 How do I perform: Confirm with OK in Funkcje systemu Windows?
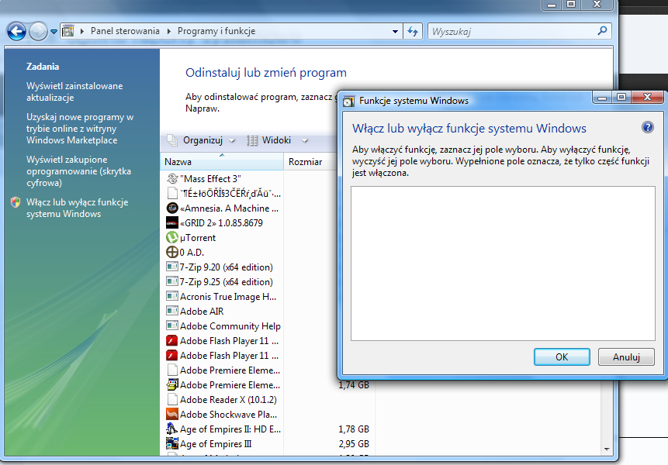tap(562, 357)
